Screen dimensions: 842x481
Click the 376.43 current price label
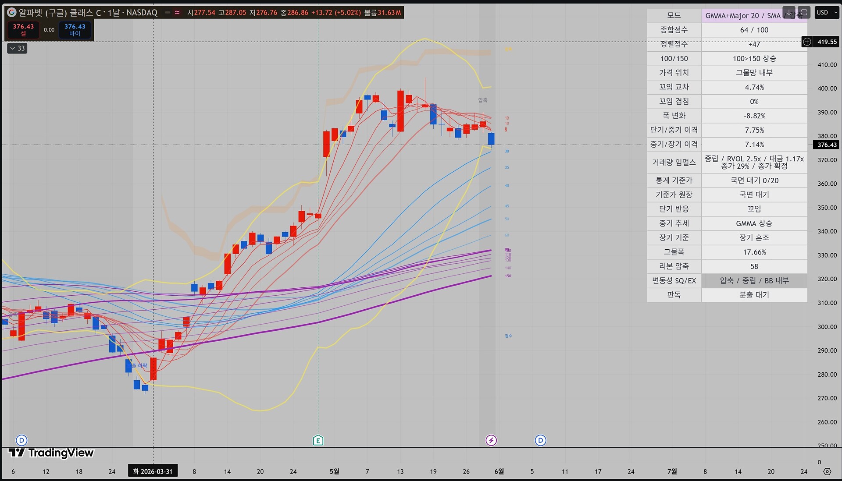click(827, 145)
